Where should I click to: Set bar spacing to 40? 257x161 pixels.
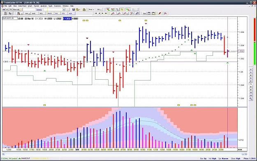[251, 75]
